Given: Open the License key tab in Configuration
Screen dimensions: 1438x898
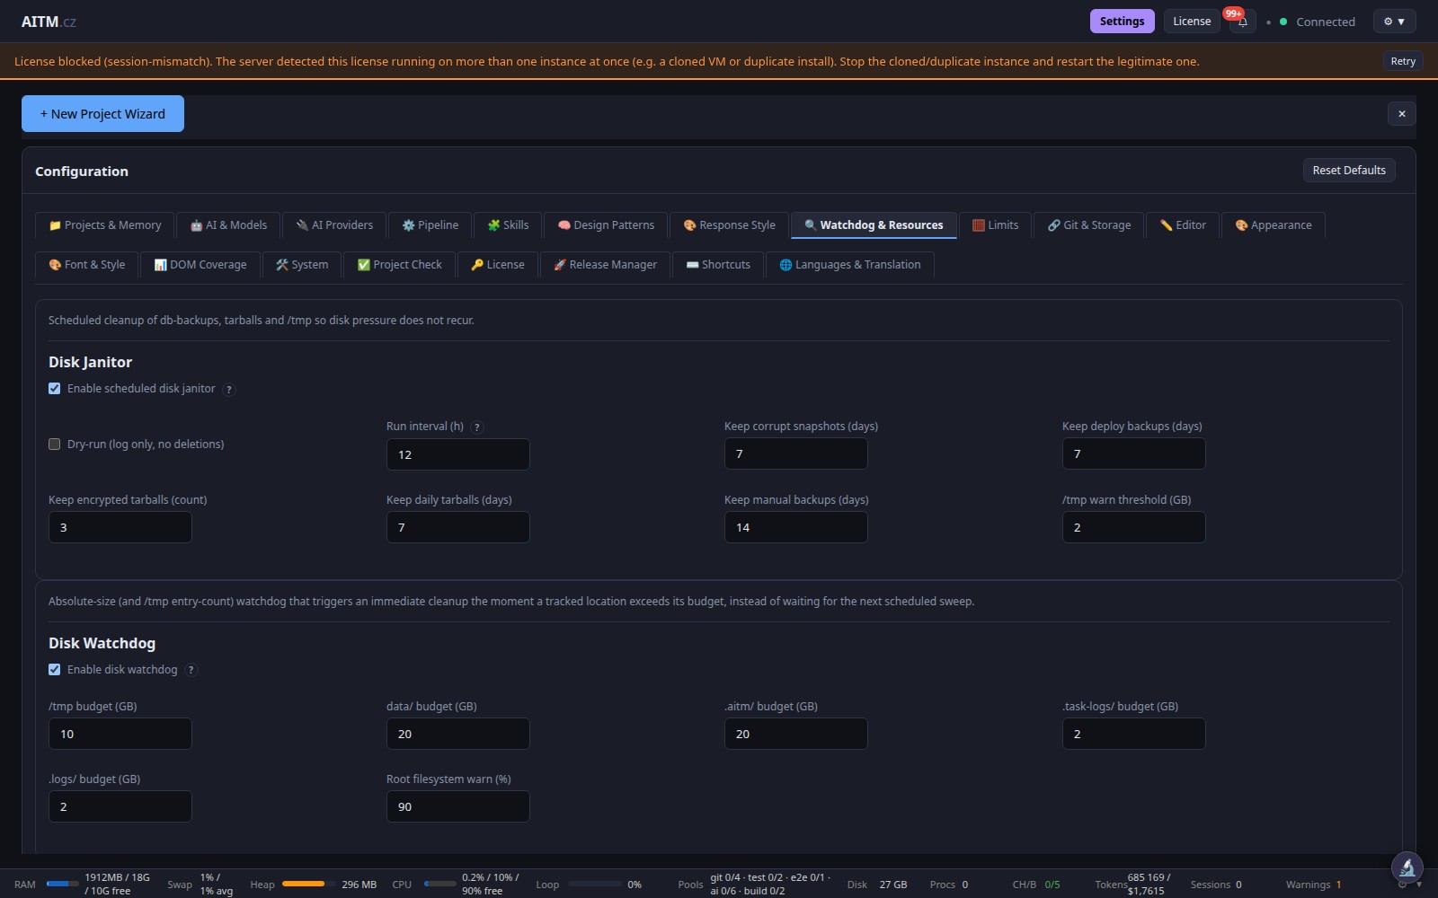Looking at the screenshot, I should [x=498, y=265].
